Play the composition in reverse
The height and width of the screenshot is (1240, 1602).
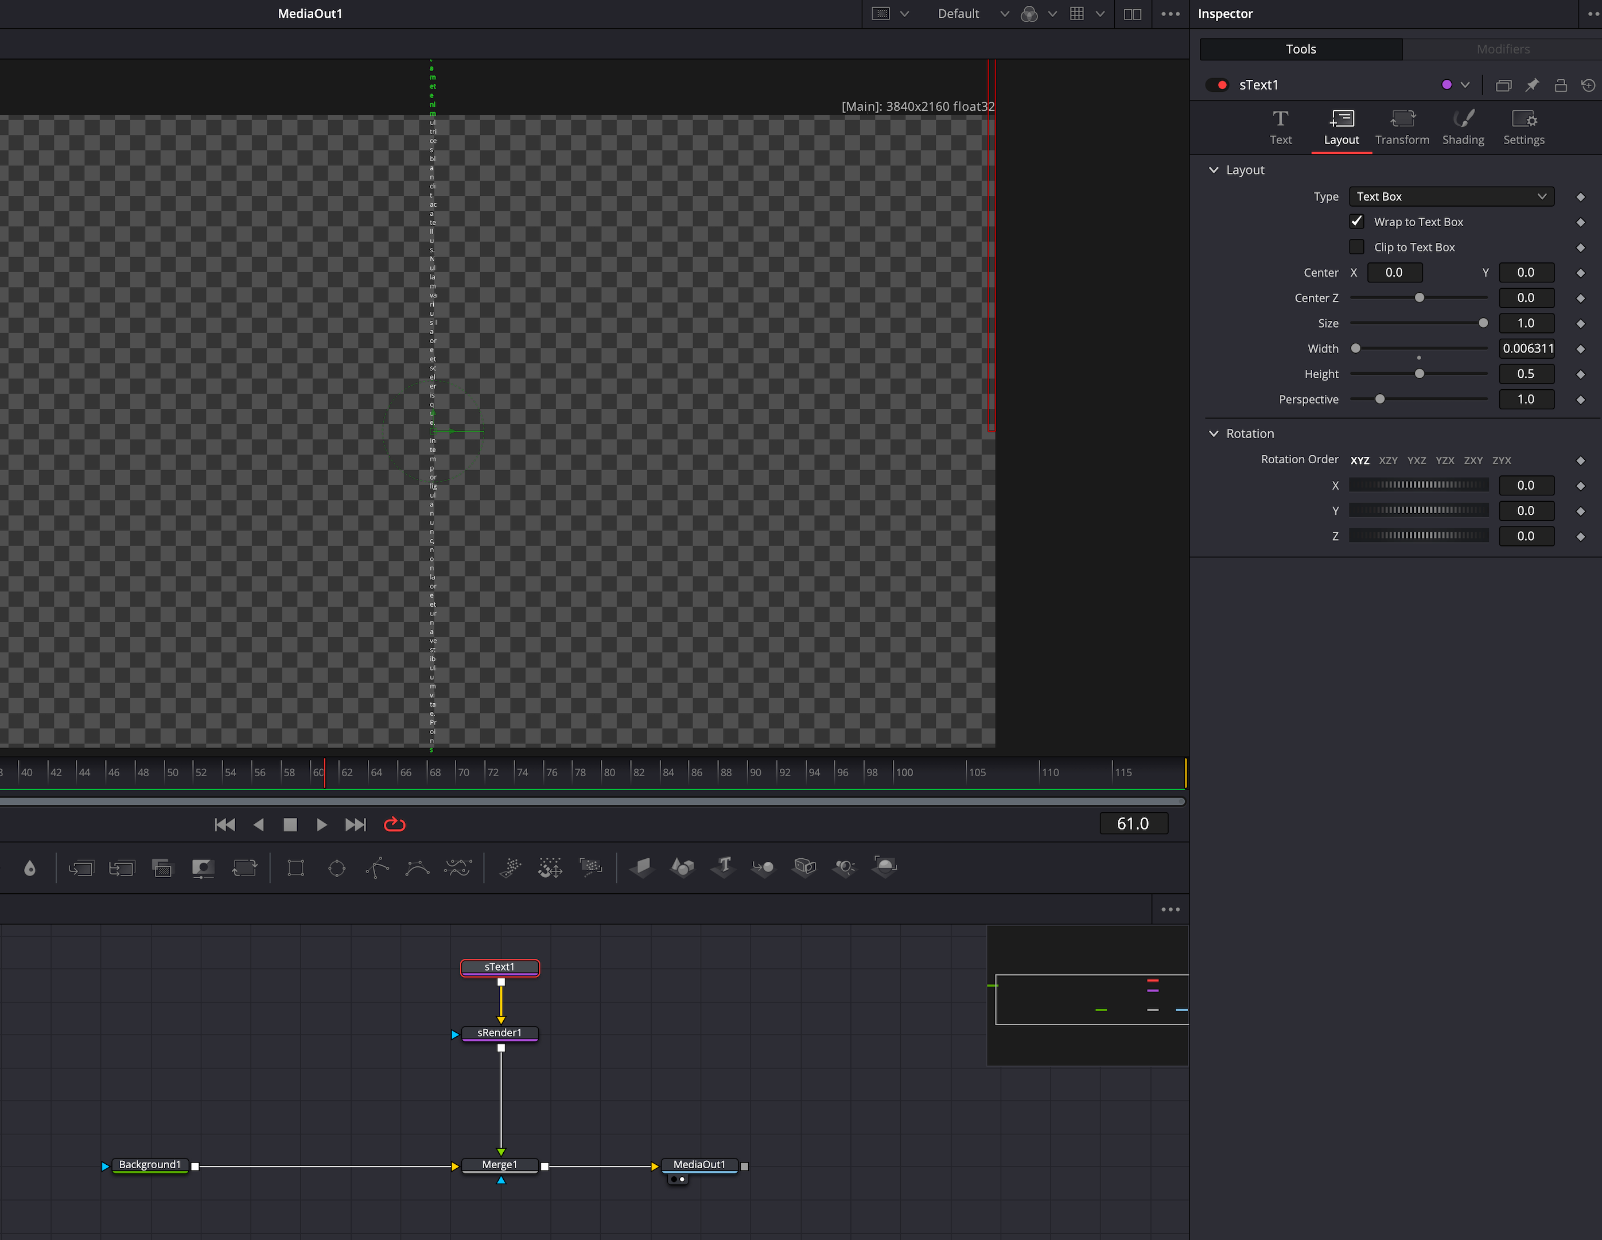click(258, 825)
